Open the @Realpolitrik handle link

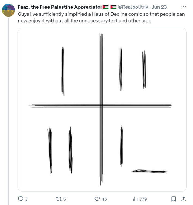tap(133, 7)
